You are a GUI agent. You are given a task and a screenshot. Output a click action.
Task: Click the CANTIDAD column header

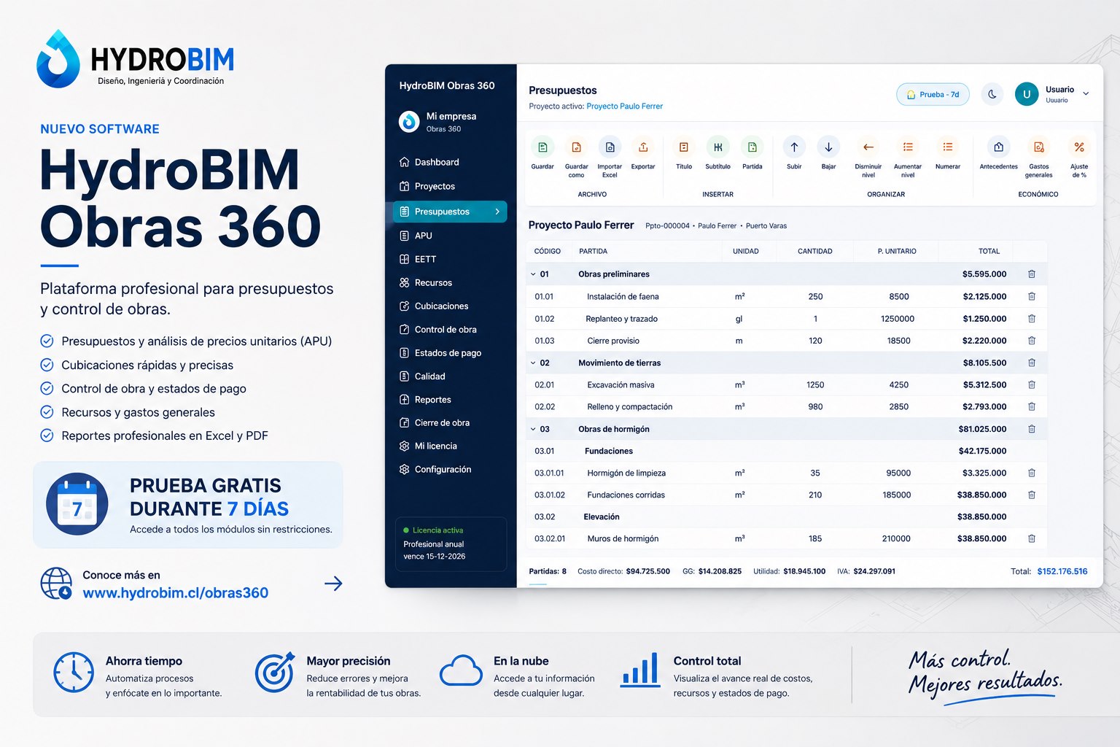click(814, 251)
